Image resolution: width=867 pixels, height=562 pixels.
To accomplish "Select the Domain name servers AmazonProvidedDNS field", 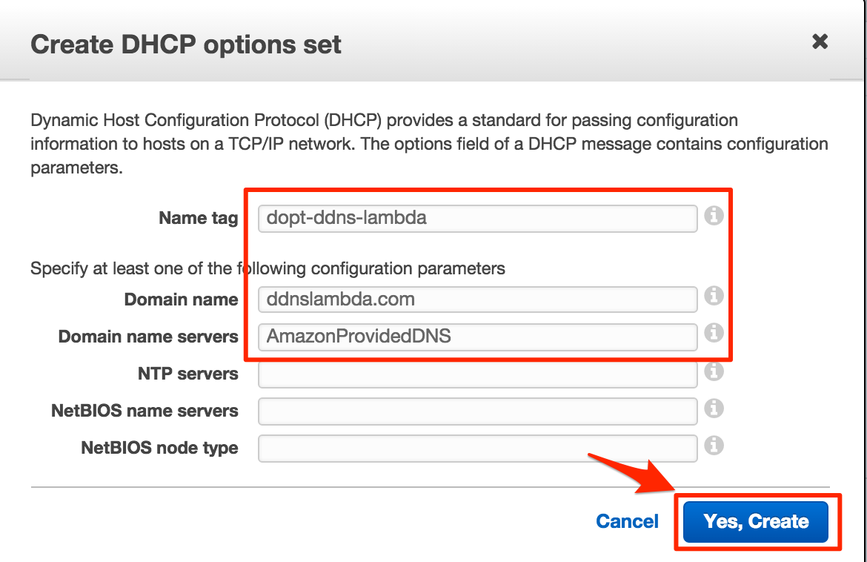I will point(478,337).
